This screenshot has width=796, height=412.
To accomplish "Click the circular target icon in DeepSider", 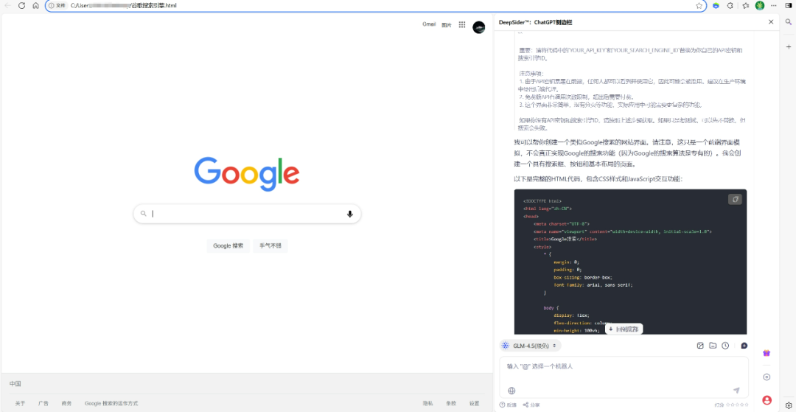I will point(767,377).
